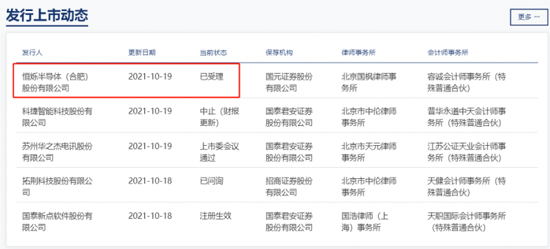The height and width of the screenshot is (249, 550).
Task: Click the 上市委会议通过 status cell
Action: coord(219,152)
